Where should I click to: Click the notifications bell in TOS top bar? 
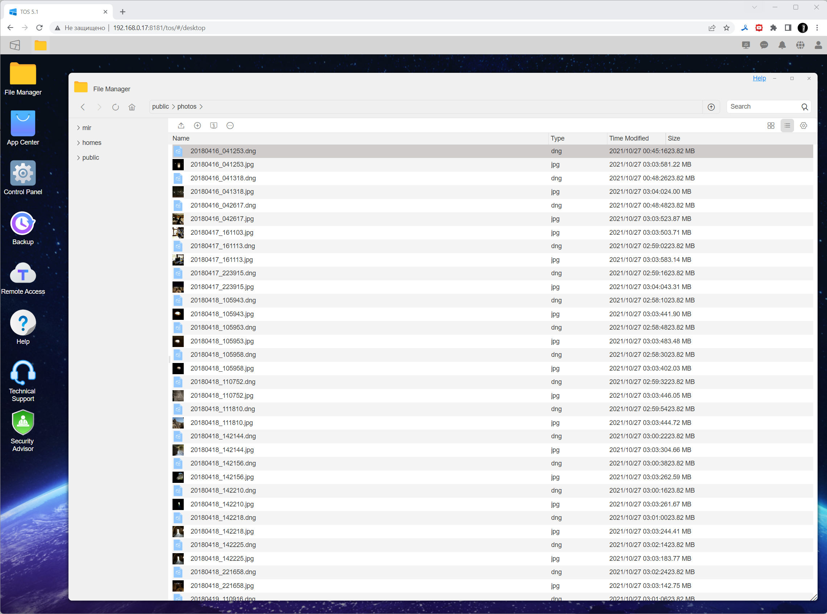782,45
